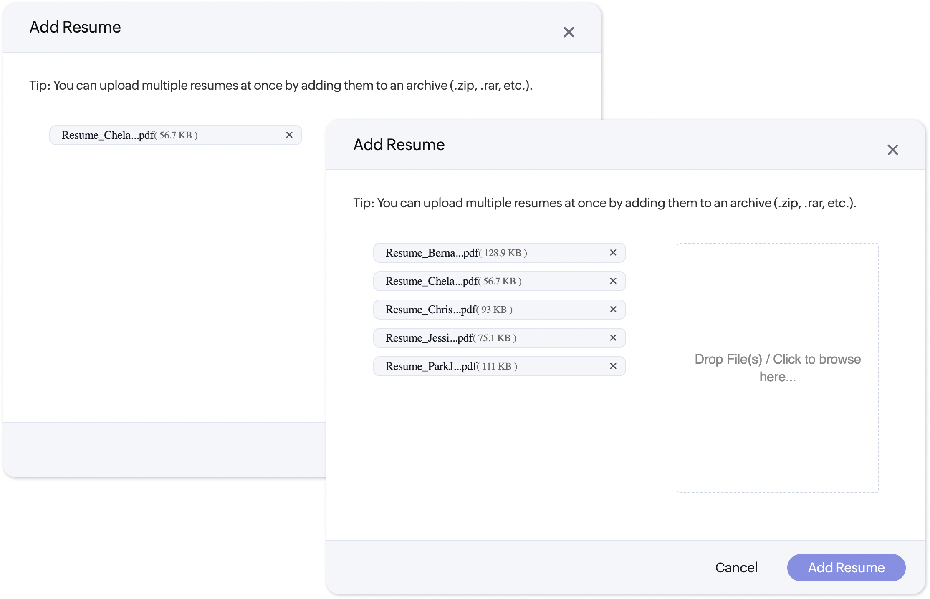Remove Resume_Chris file from the list
The width and height of the screenshot is (930, 599).
613,310
